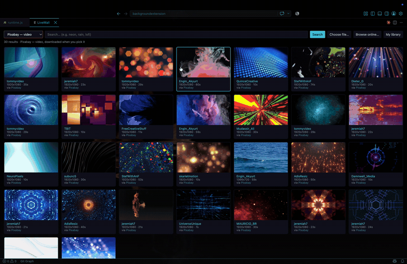
Task: Pick the Damnwell_Media HUD circle video
Action: pos(376,164)
